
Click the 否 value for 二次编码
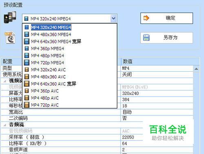[x=124, y=118]
